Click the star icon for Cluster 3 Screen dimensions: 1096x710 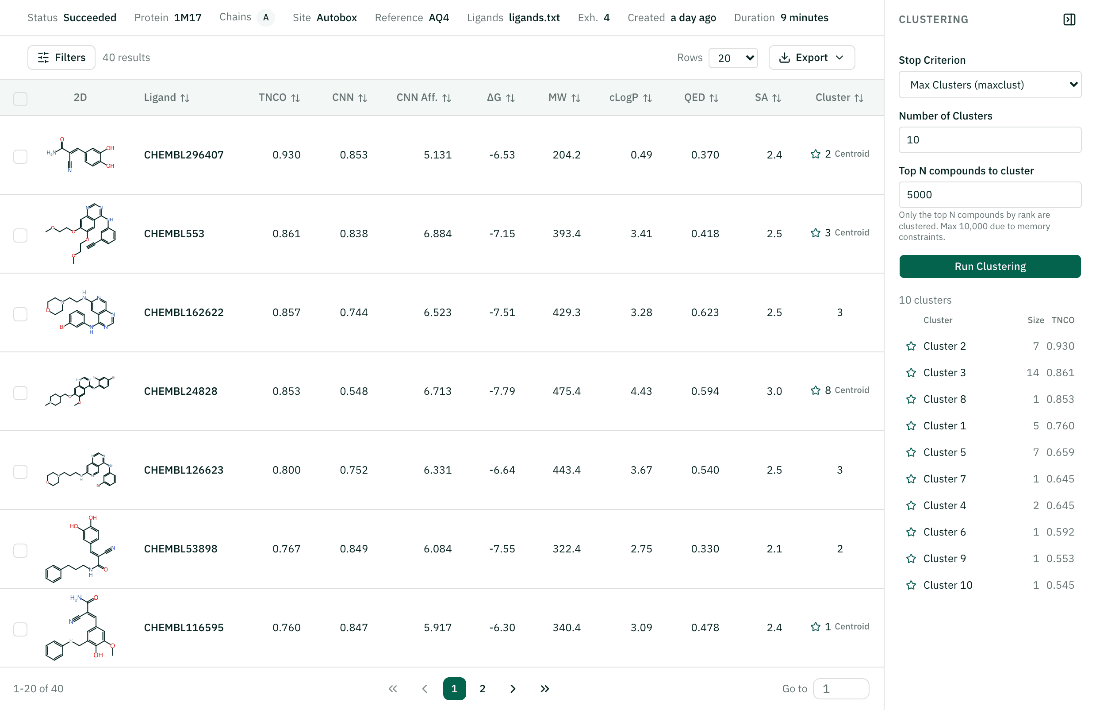911,373
